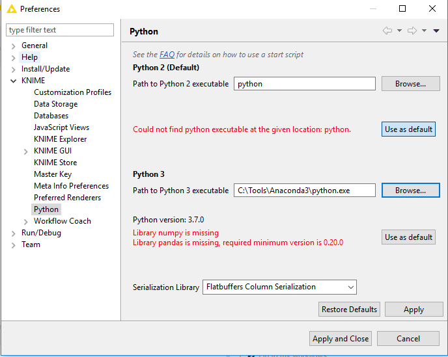The height and width of the screenshot is (357, 448).
Task: Click Apply and Close button
Action: click(341, 339)
